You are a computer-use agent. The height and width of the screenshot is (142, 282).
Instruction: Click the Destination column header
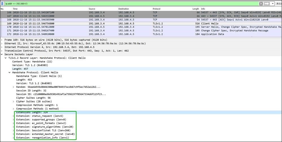point(124,9)
